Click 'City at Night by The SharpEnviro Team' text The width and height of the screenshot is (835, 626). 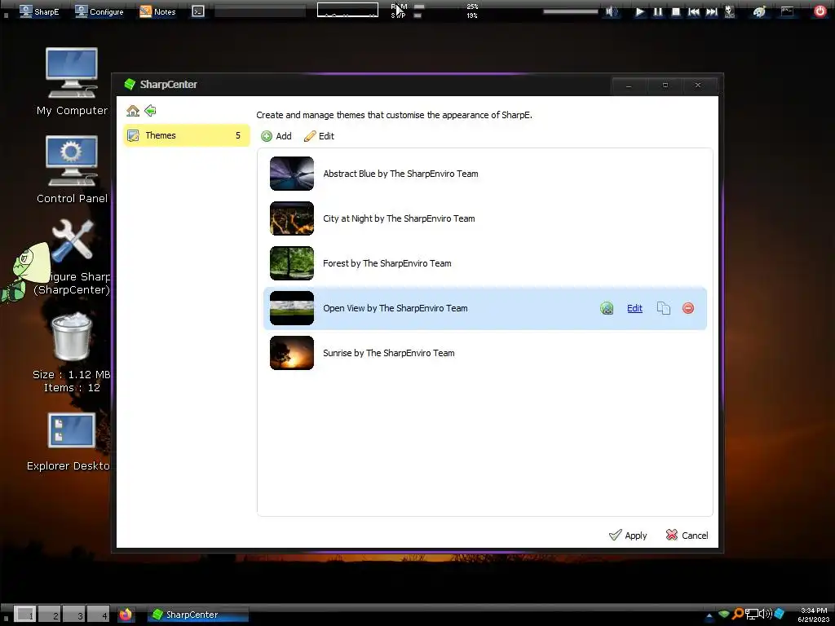(399, 218)
